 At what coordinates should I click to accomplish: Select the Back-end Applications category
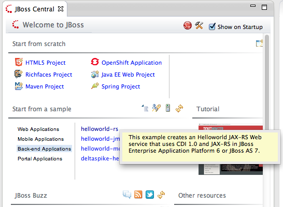click(44, 149)
